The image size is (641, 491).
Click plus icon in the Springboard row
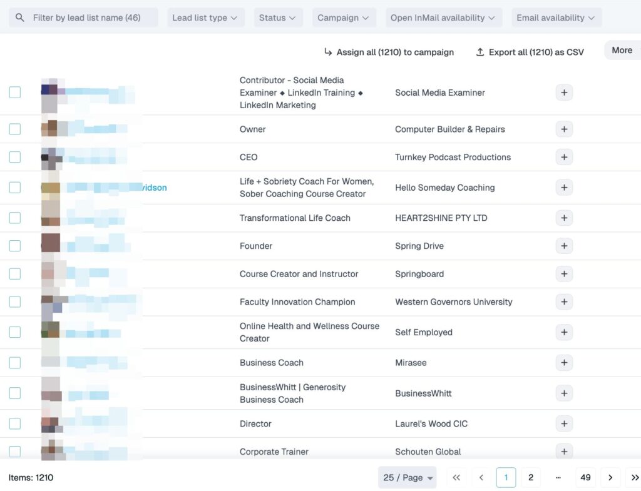point(564,274)
